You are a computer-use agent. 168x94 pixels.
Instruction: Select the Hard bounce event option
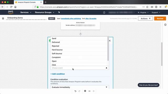[x=79, y=50]
